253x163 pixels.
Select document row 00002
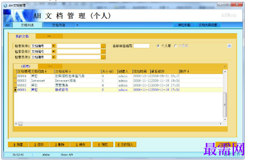pyautogui.click(x=119, y=85)
